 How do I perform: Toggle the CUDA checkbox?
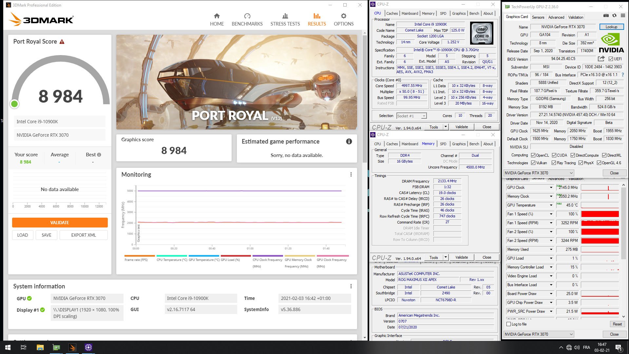tap(554, 155)
